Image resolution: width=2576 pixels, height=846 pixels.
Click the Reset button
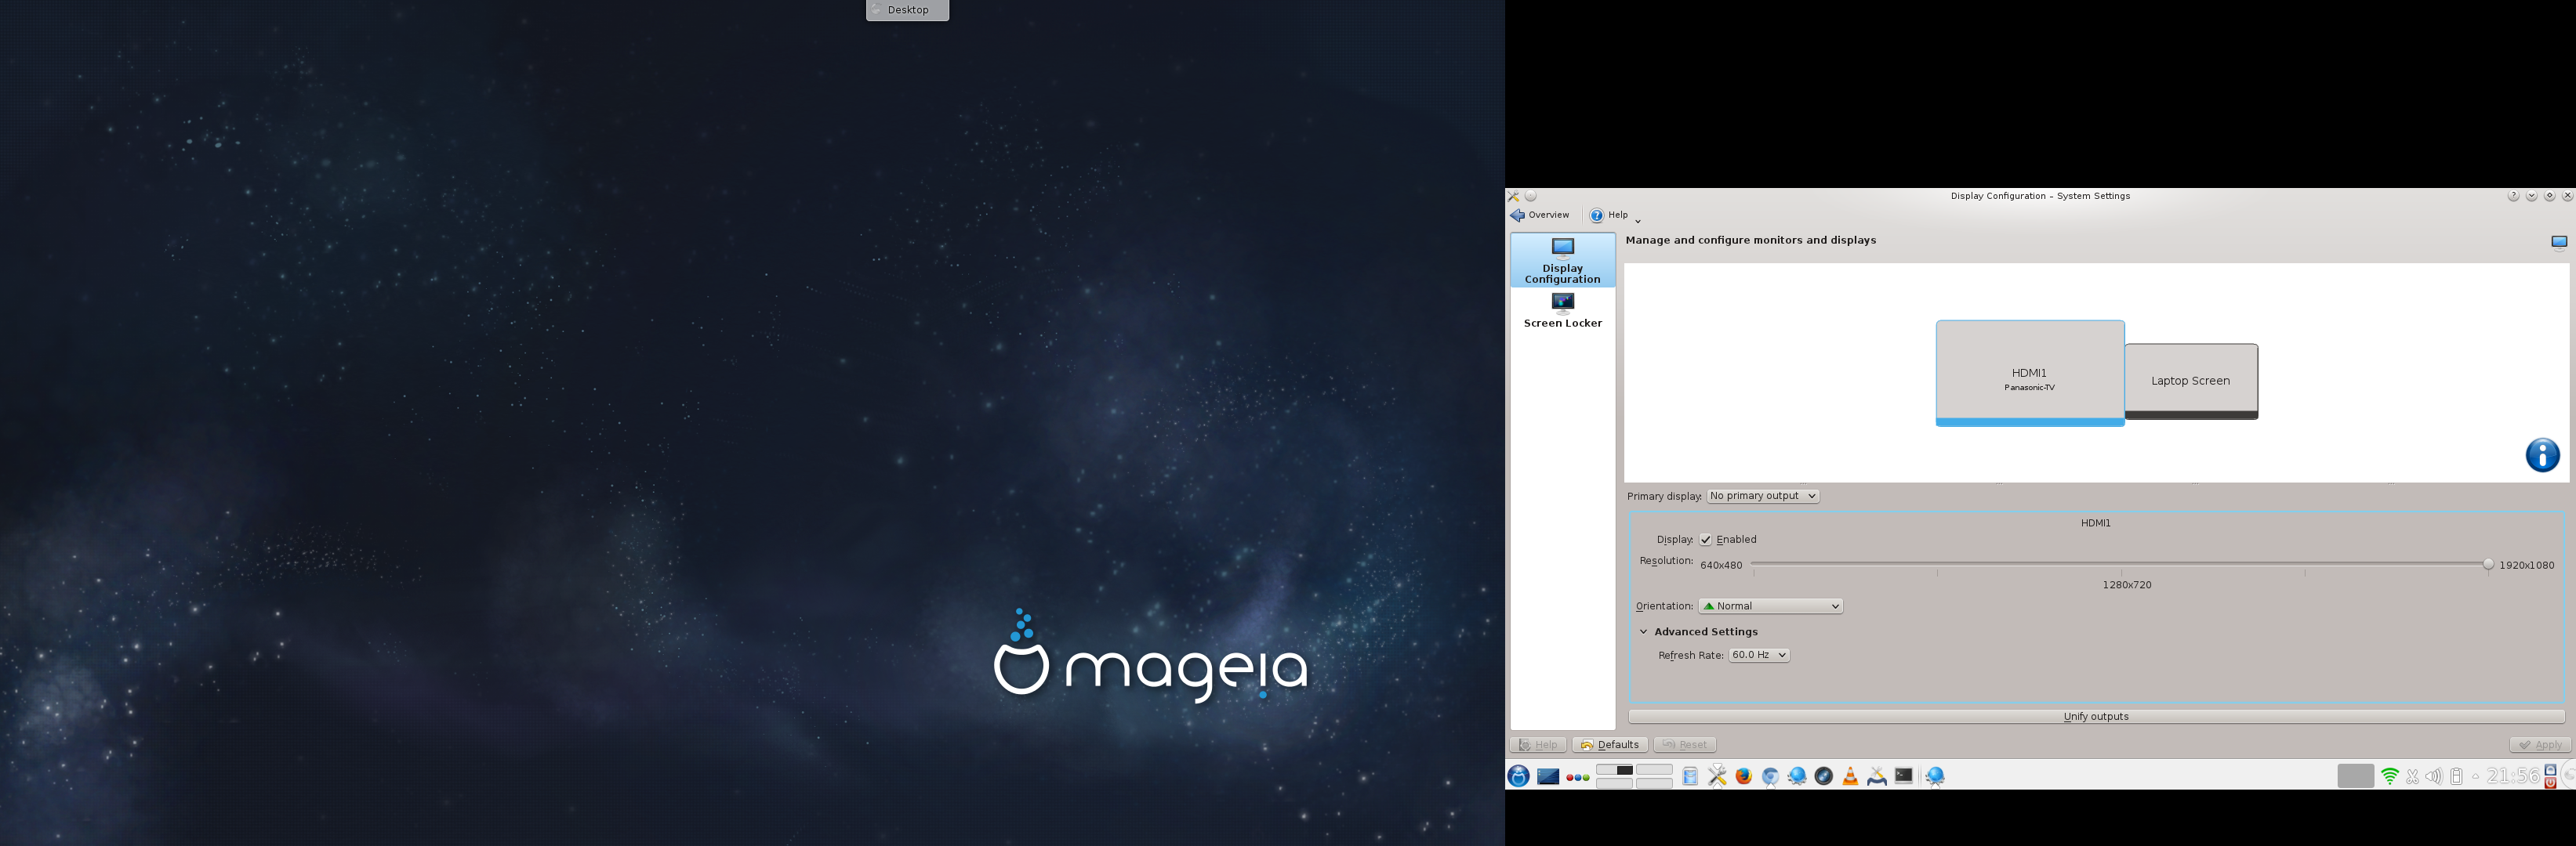point(1685,745)
